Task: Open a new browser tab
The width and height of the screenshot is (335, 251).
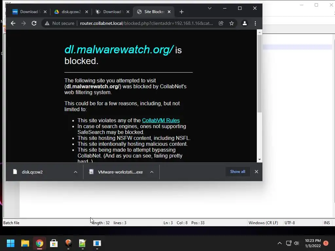Action: pyautogui.click(x=181, y=12)
